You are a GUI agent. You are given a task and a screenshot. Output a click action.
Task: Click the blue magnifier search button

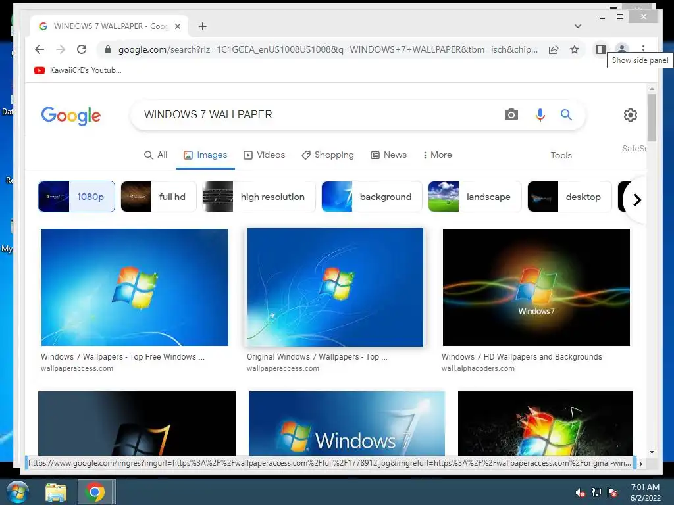566,114
